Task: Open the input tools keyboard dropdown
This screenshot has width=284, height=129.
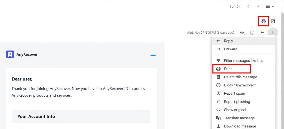Action: pyautogui.click(x=270, y=6)
